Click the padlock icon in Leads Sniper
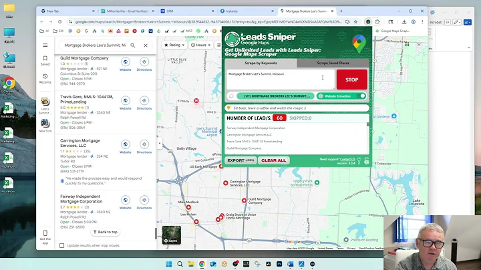Viewport: 481px width, 270px height. [367, 161]
